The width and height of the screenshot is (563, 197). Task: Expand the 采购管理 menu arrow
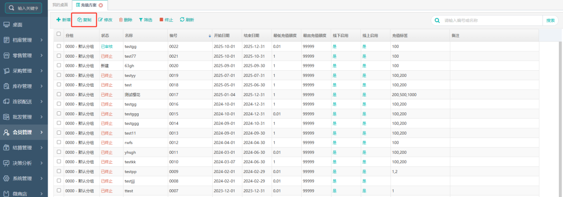(x=42, y=71)
